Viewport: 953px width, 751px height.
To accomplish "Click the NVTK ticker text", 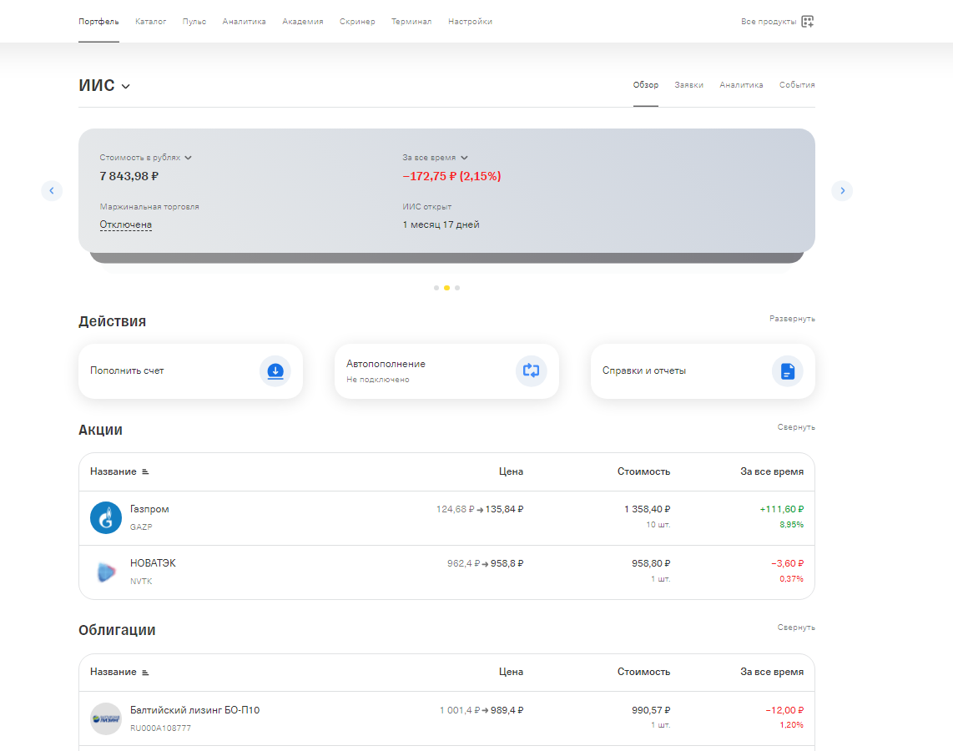I will [x=141, y=582].
